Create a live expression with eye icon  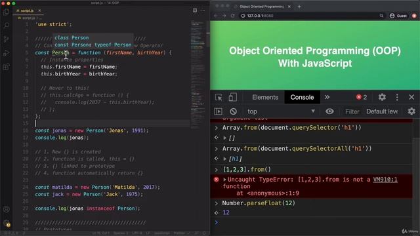pos(329,111)
